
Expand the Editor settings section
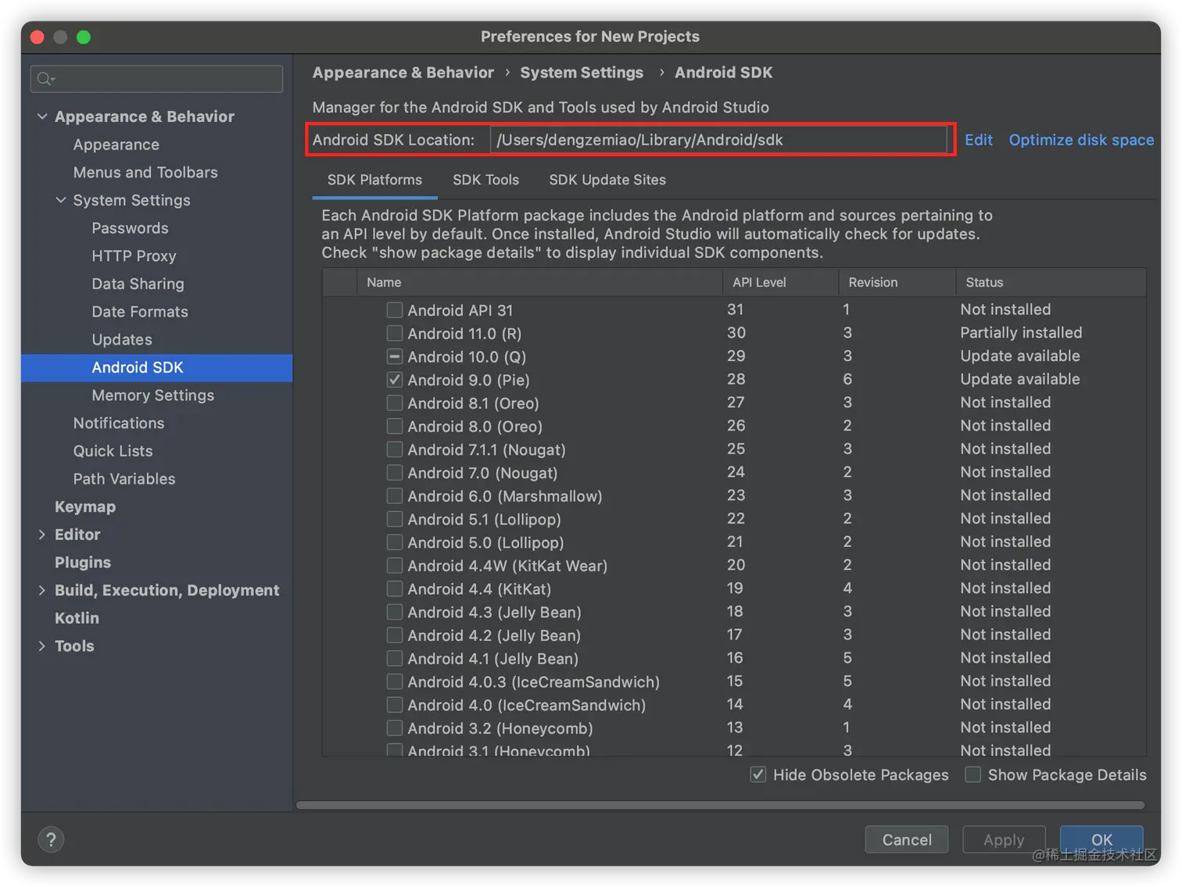pyautogui.click(x=42, y=535)
